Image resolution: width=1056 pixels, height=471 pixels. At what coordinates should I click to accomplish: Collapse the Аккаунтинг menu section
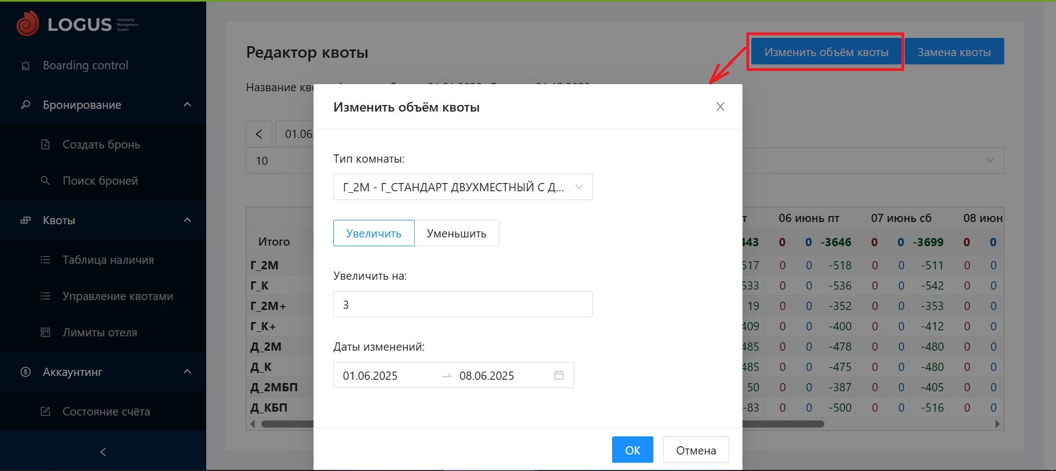[x=187, y=372]
